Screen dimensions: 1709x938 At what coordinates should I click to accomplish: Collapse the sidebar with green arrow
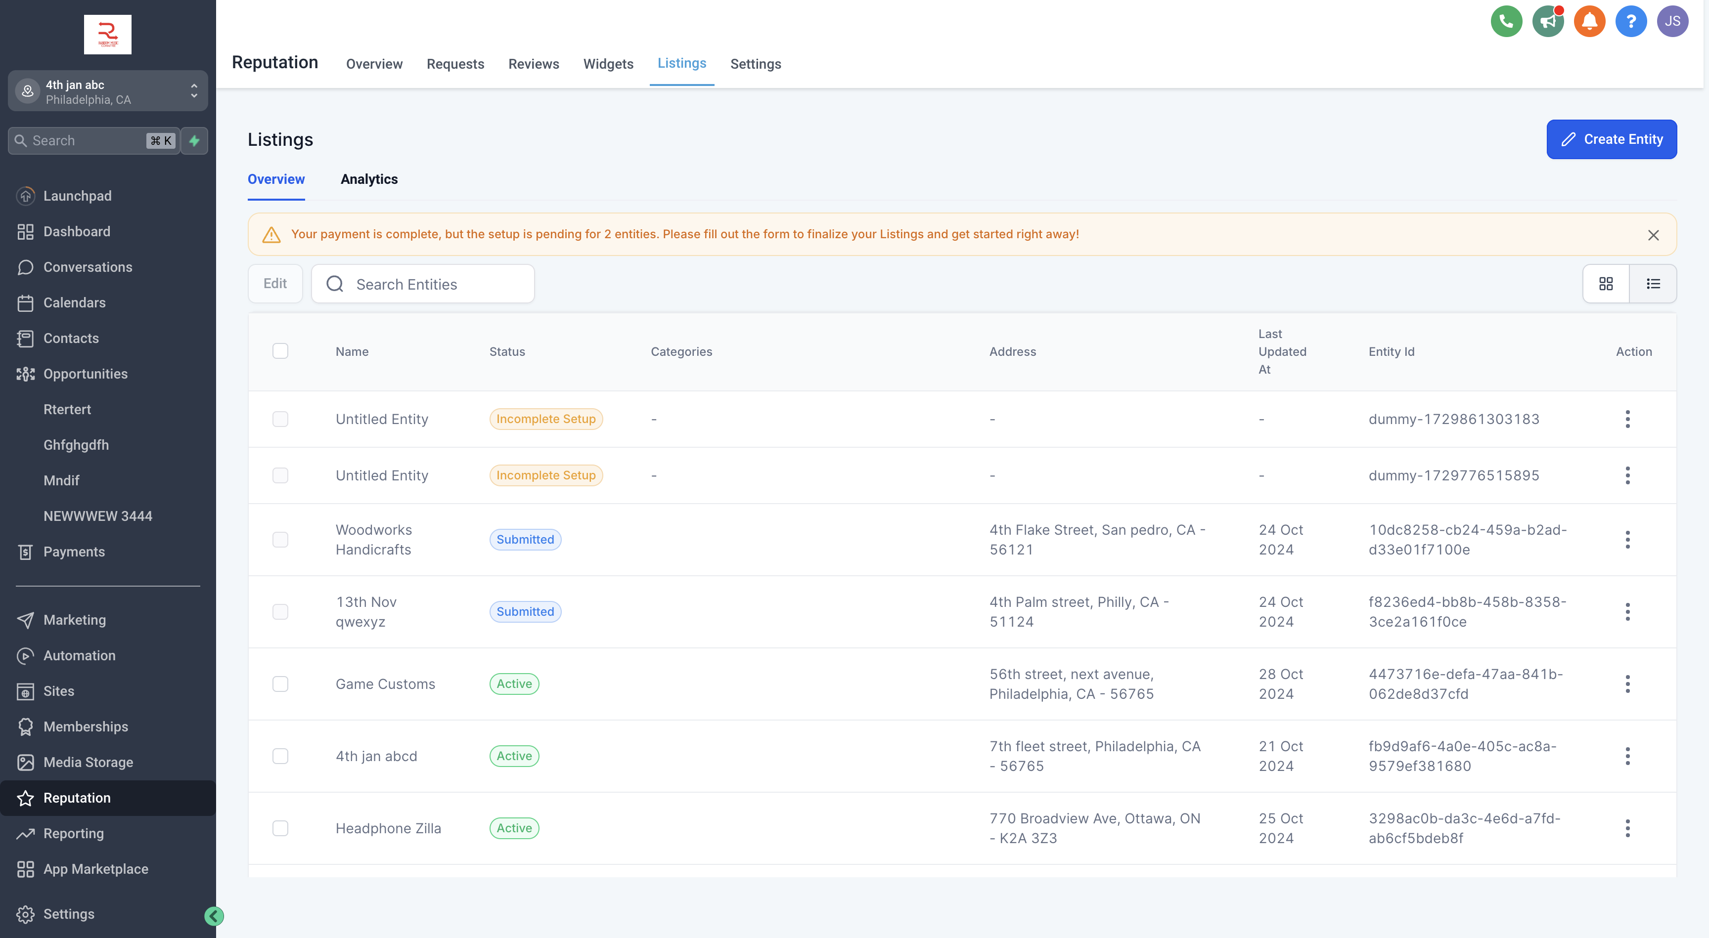tap(214, 915)
